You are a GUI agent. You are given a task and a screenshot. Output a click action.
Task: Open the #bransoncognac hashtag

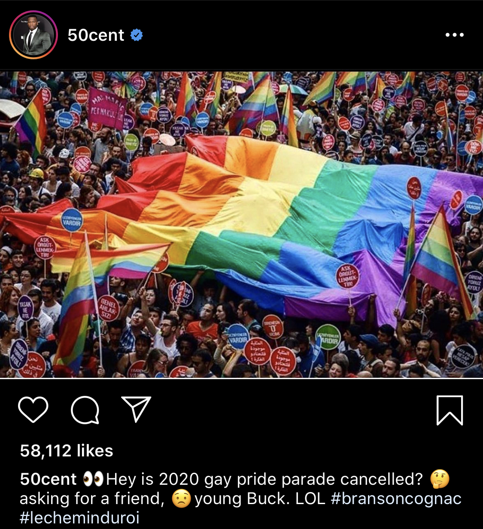[396, 499]
